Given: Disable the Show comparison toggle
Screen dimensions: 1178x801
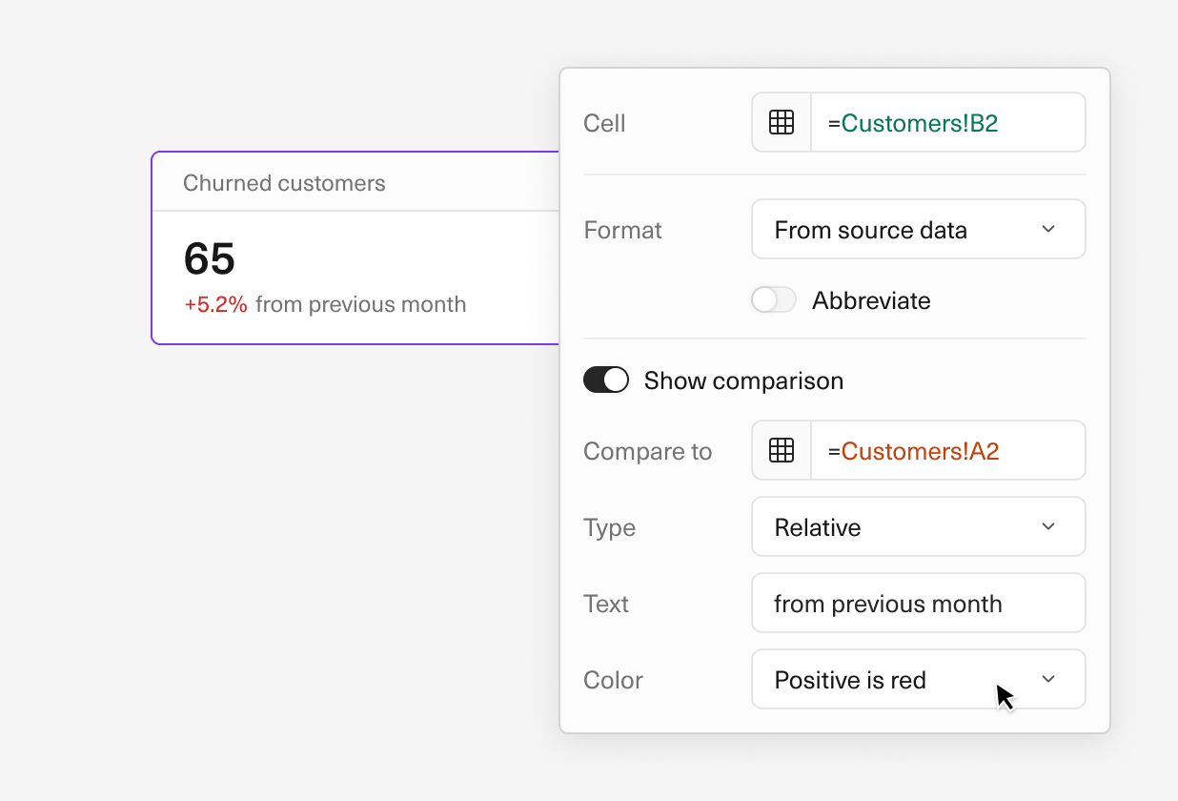Looking at the screenshot, I should click(606, 380).
